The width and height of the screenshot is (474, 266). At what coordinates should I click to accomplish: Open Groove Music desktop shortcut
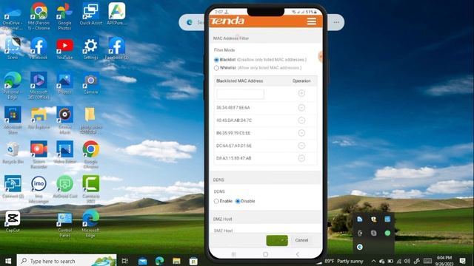[64, 120]
